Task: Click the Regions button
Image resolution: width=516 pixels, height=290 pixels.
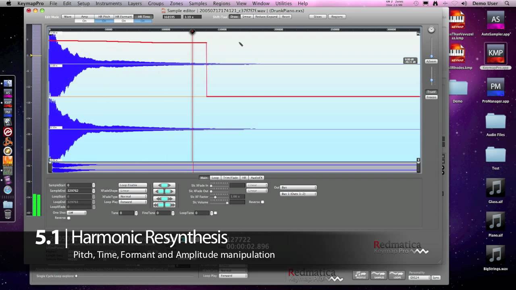Action: 337,17
